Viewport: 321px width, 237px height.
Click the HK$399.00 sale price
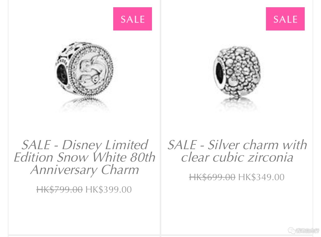click(x=109, y=189)
